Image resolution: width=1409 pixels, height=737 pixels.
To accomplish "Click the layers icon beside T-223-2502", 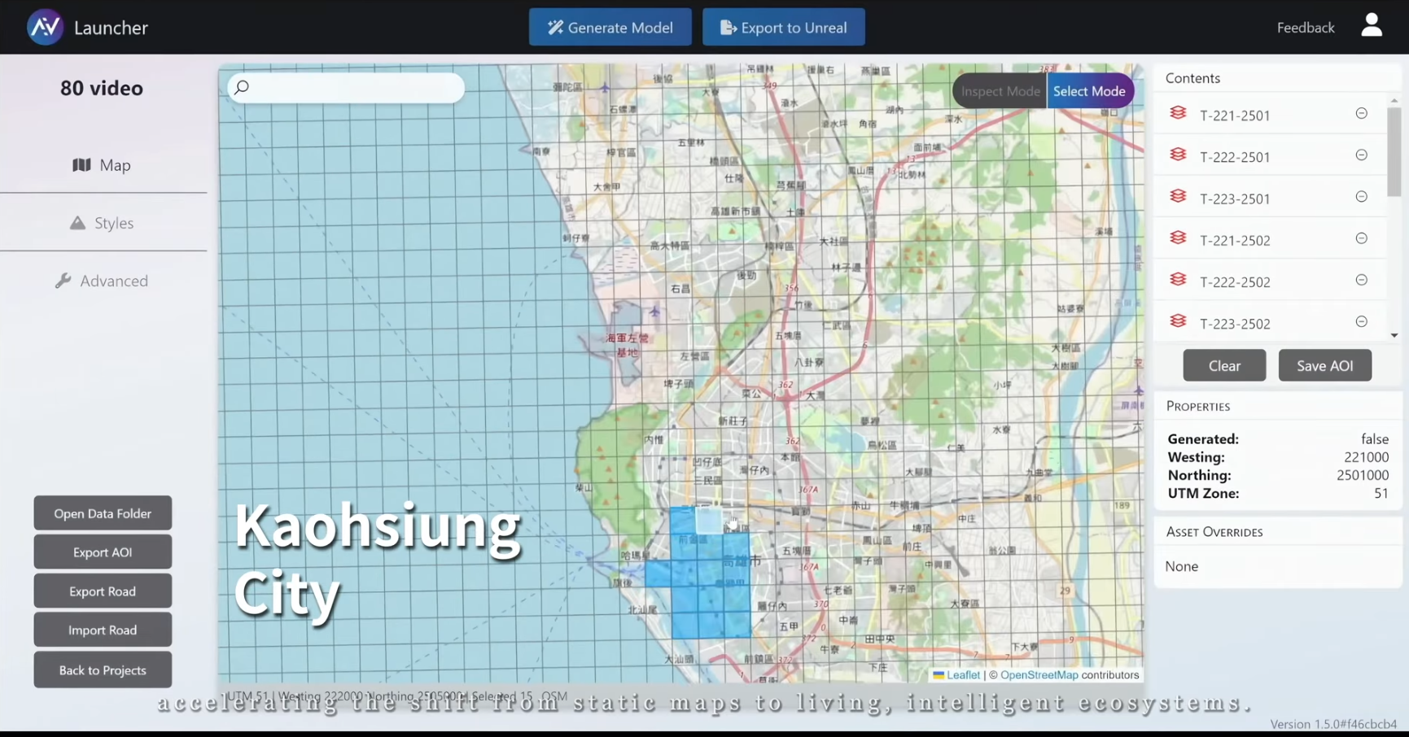I will click(x=1178, y=321).
